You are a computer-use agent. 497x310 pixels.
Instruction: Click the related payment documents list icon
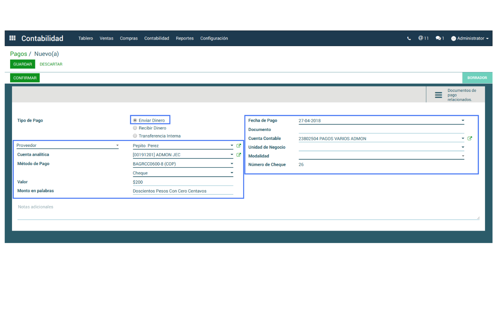click(x=438, y=95)
